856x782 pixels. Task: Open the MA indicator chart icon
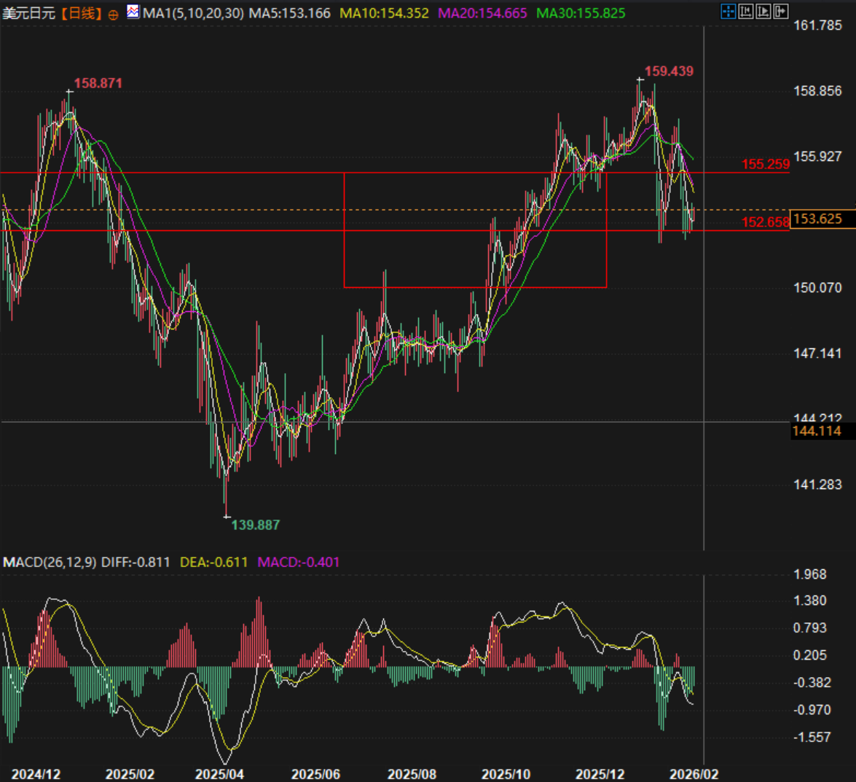[133, 12]
